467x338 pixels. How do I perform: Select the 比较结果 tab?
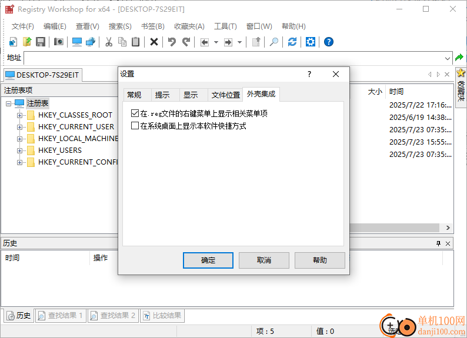162,316
